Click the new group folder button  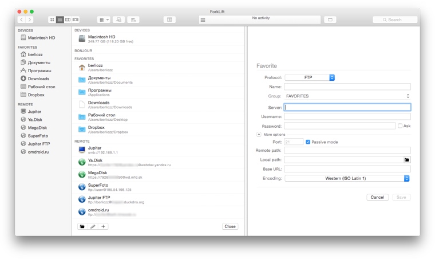point(82,226)
